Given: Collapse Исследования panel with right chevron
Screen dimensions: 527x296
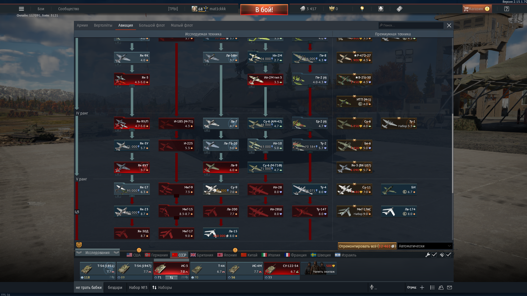Looking at the screenshot, I should click(x=116, y=253).
